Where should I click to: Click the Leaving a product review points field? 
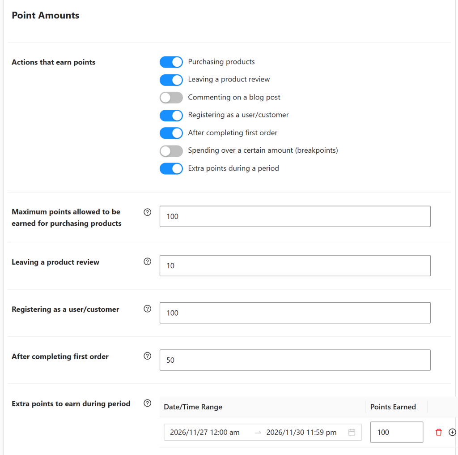295,266
